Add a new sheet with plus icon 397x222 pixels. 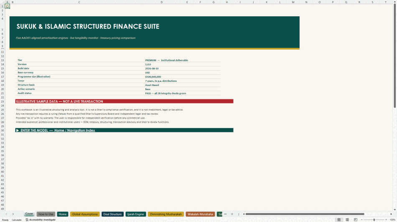tap(232, 214)
